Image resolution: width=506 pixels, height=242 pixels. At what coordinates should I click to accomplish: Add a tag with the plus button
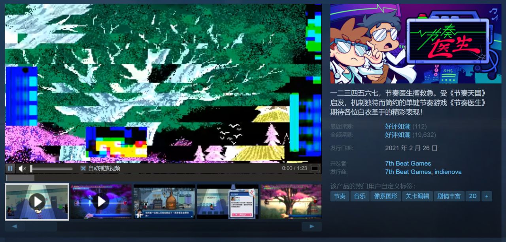(487, 196)
